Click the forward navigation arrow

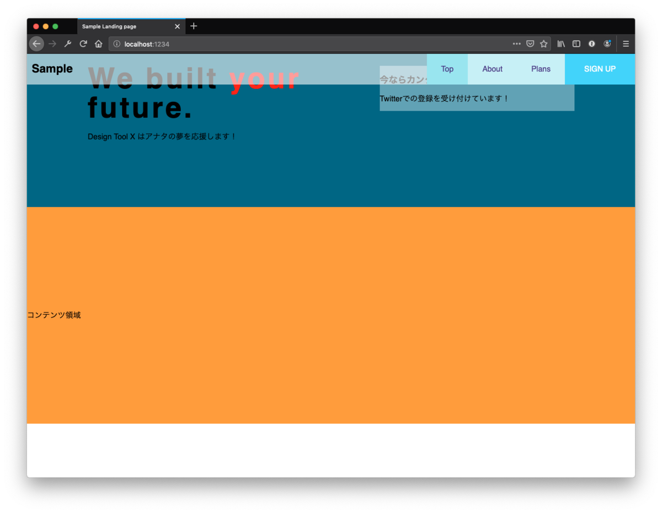(x=52, y=44)
